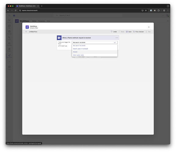Click the Workflows app icon in dialog header

pyautogui.click(x=27, y=27)
